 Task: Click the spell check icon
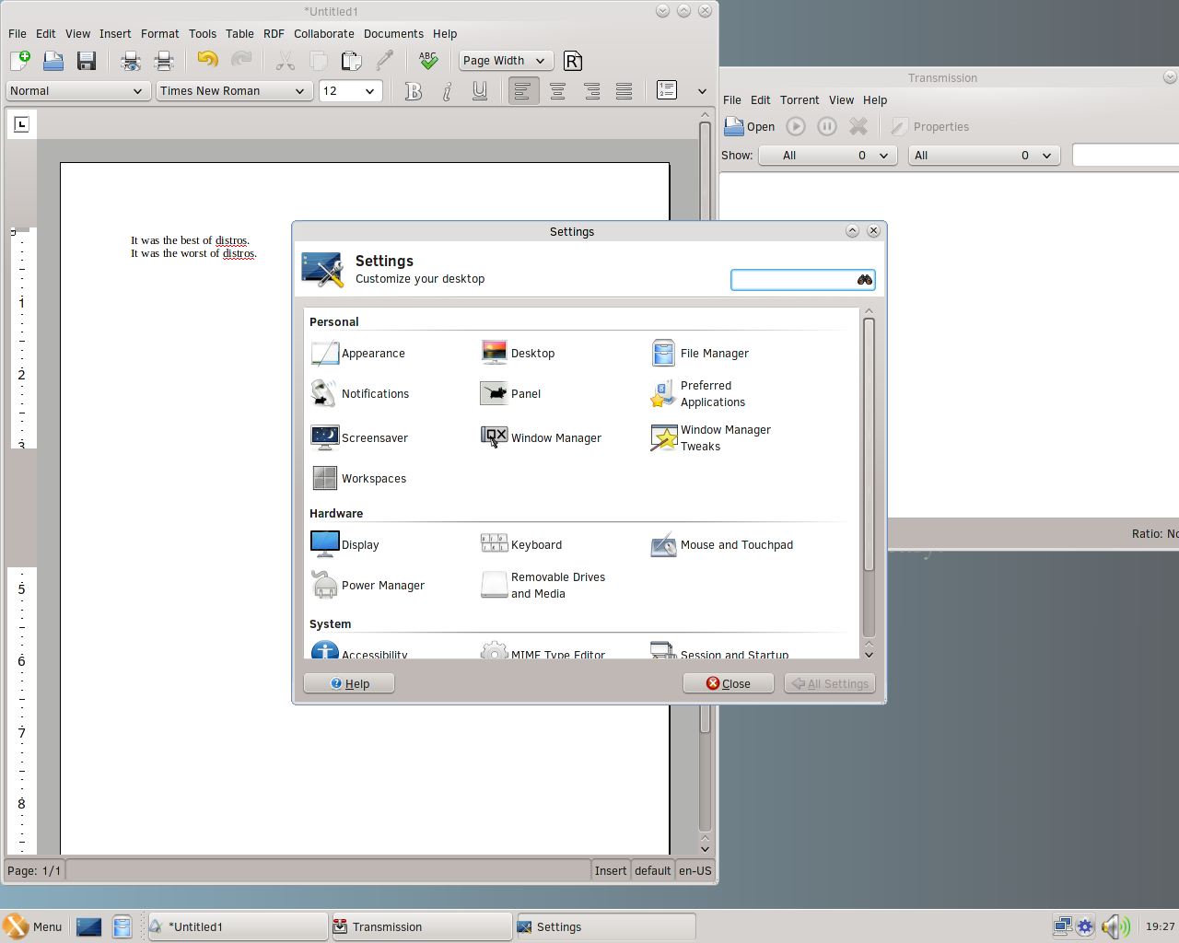click(x=428, y=61)
